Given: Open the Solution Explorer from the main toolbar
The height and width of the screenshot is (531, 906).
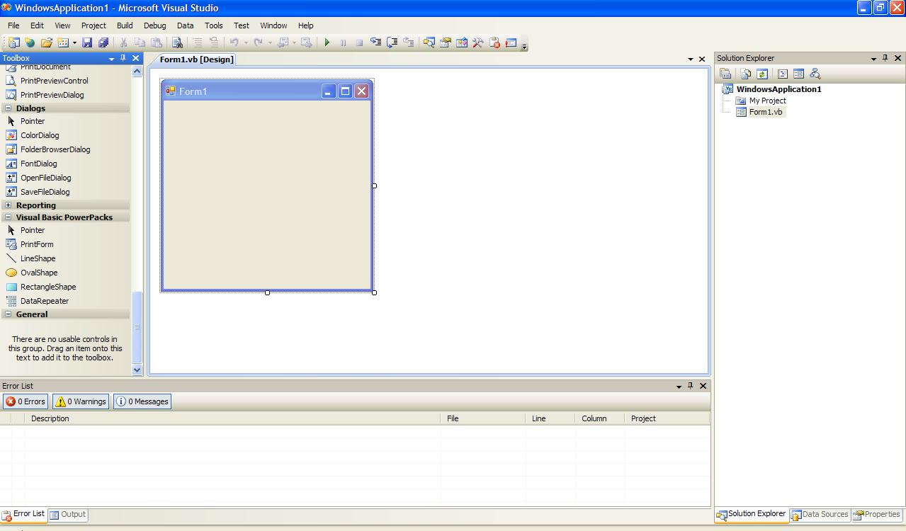Looking at the screenshot, I should [x=429, y=42].
